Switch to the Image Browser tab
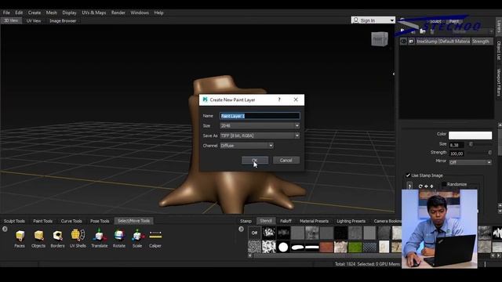The width and height of the screenshot is (502, 282). (63, 21)
